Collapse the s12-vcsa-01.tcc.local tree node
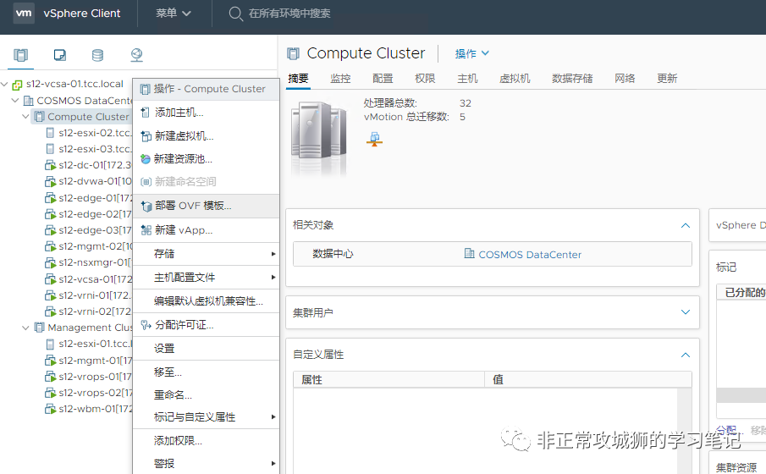The height and width of the screenshot is (474, 766). coord(4,85)
